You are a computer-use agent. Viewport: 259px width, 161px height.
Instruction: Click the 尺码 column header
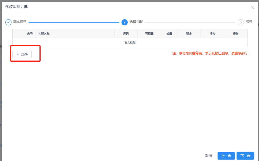(x=126, y=33)
